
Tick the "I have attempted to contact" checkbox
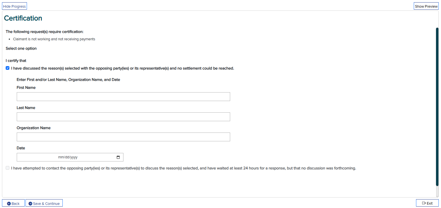[8, 168]
